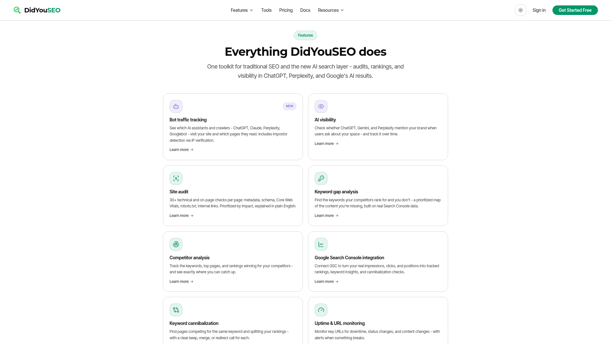
Task: Click the Competitor analysis card title
Action: point(190,258)
